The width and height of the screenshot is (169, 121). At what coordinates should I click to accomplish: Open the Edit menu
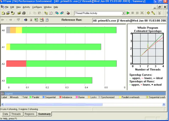tap(12, 7)
